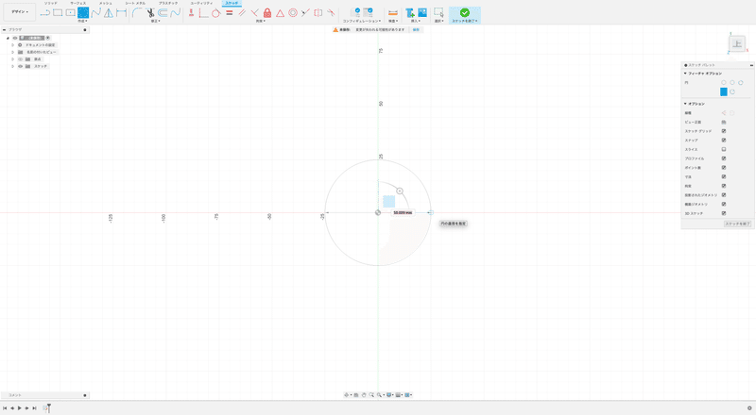Screen dimensions: 756x415
Task: Expand the Document Settings tree node
Action: click(13, 44)
